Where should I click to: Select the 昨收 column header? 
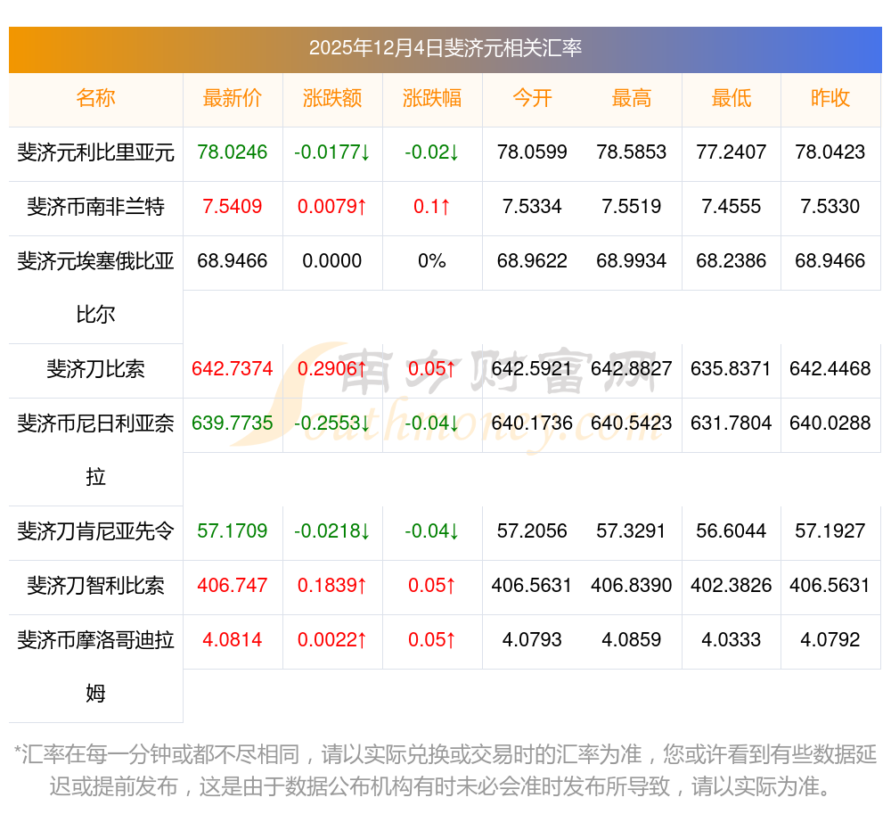830,98
